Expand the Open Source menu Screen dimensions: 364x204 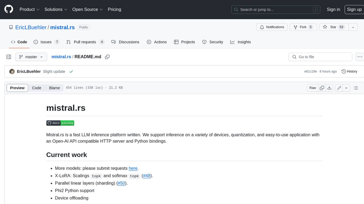pyautogui.click(x=88, y=9)
